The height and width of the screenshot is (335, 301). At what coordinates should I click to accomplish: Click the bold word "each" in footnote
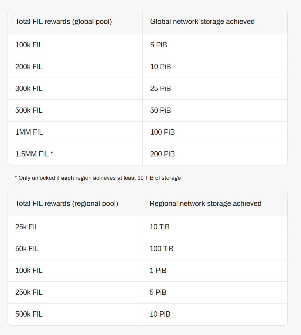67,178
